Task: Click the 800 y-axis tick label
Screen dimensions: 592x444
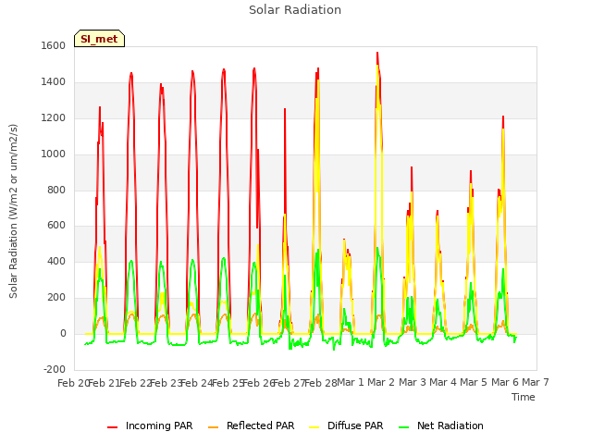Action: point(56,190)
